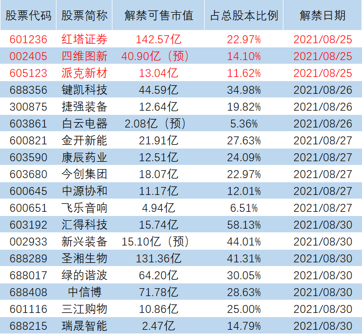362x334 pixels.
Task: Select stock code 002405
Action: (x=28, y=56)
